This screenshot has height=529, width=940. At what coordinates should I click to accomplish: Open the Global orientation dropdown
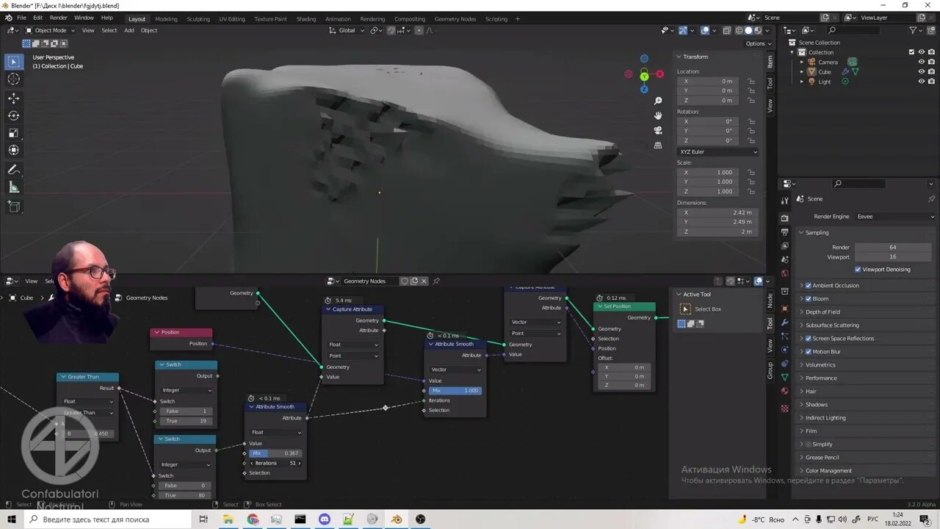coord(346,30)
